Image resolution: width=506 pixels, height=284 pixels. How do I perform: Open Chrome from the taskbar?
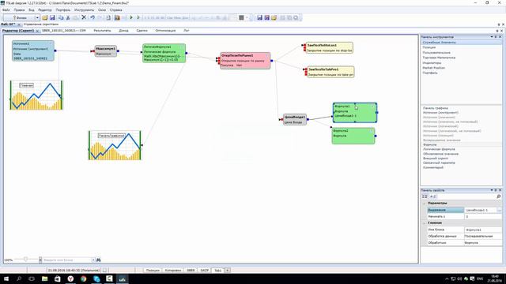pyautogui.click(x=84, y=278)
